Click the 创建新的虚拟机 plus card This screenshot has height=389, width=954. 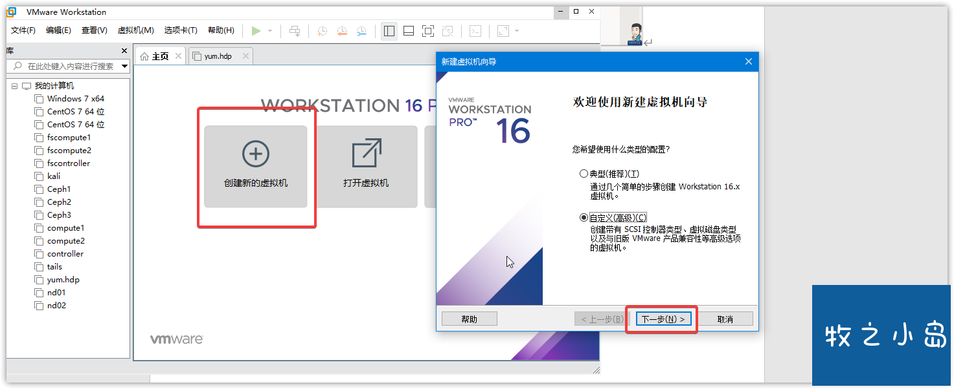coord(256,167)
